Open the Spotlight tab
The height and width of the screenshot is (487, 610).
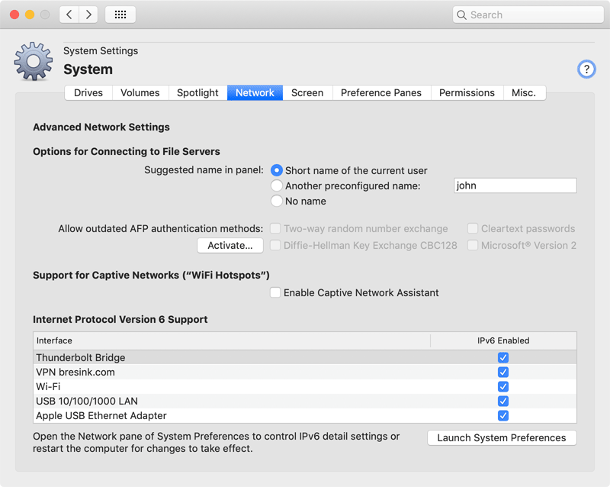coord(197,92)
